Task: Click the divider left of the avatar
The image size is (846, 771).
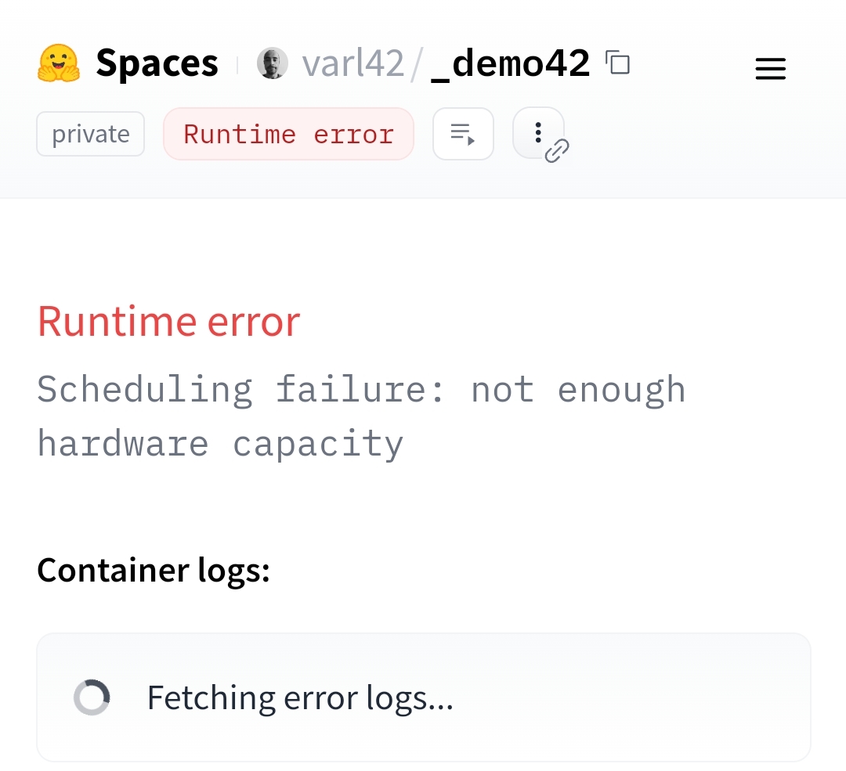Action: click(237, 63)
